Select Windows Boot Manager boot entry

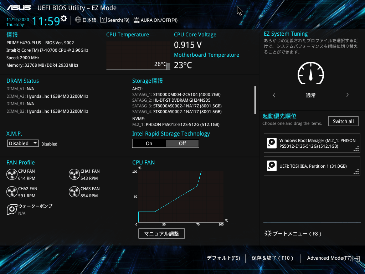(312, 143)
